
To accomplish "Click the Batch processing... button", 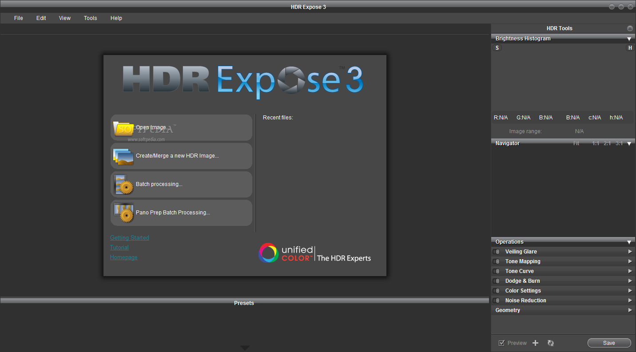I will tap(181, 185).
